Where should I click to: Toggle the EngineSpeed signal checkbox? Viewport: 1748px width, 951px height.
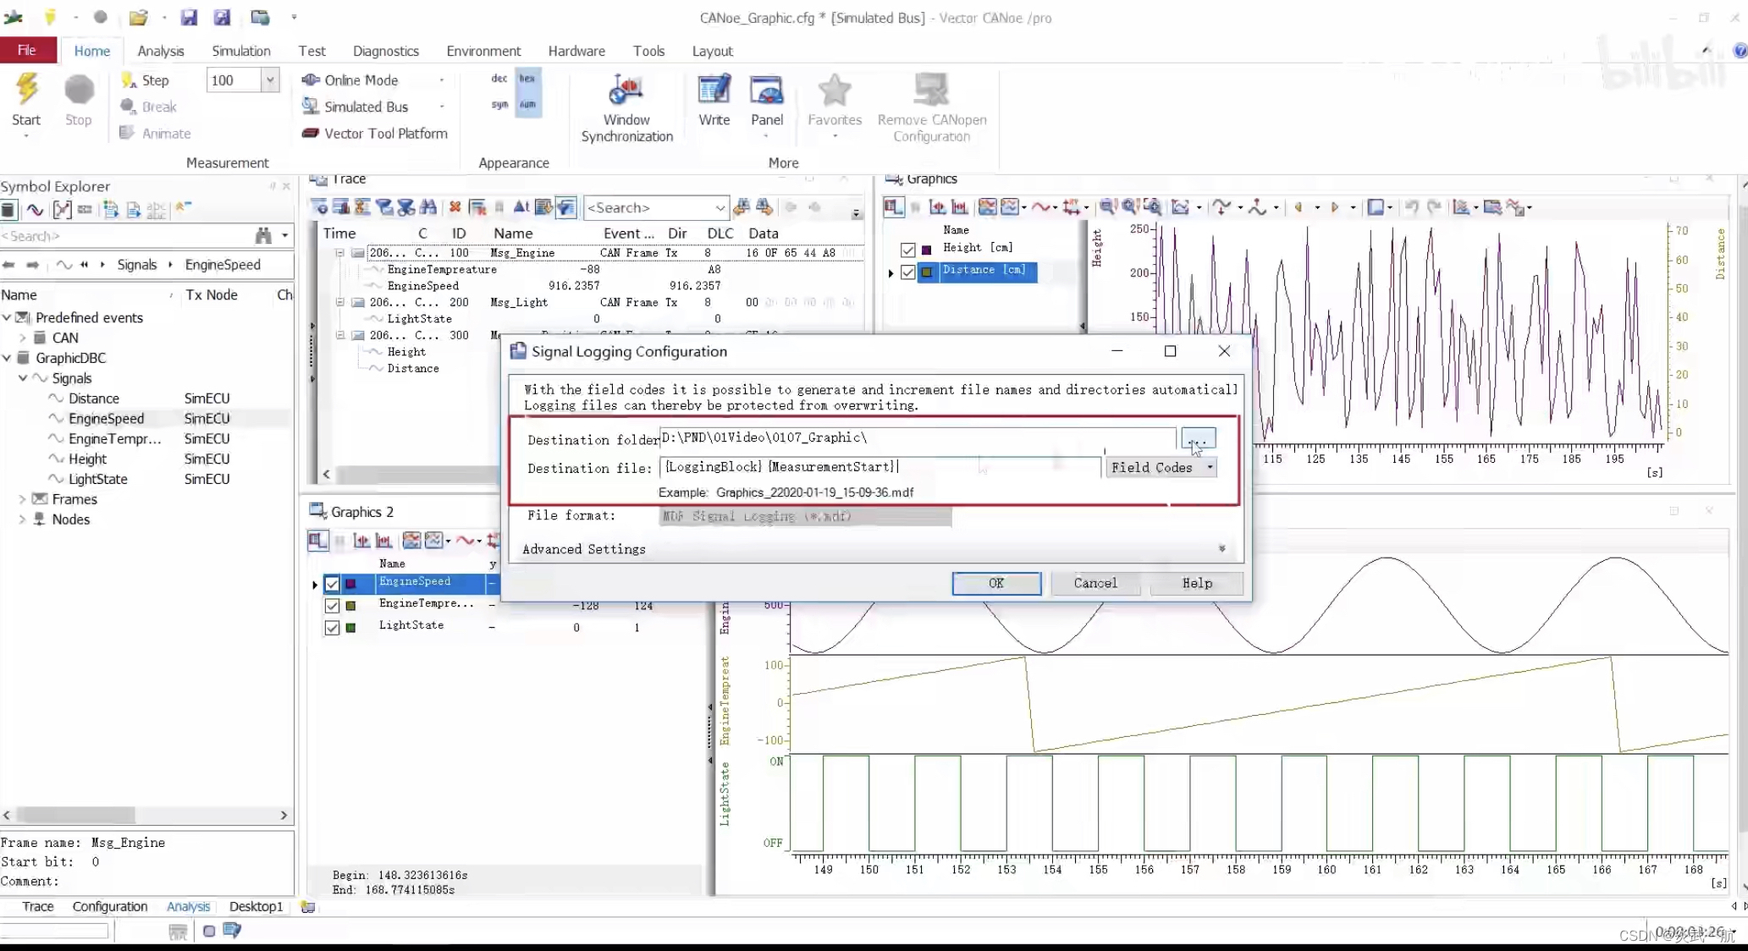(332, 584)
